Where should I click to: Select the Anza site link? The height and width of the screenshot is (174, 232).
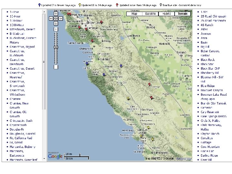point(204,38)
